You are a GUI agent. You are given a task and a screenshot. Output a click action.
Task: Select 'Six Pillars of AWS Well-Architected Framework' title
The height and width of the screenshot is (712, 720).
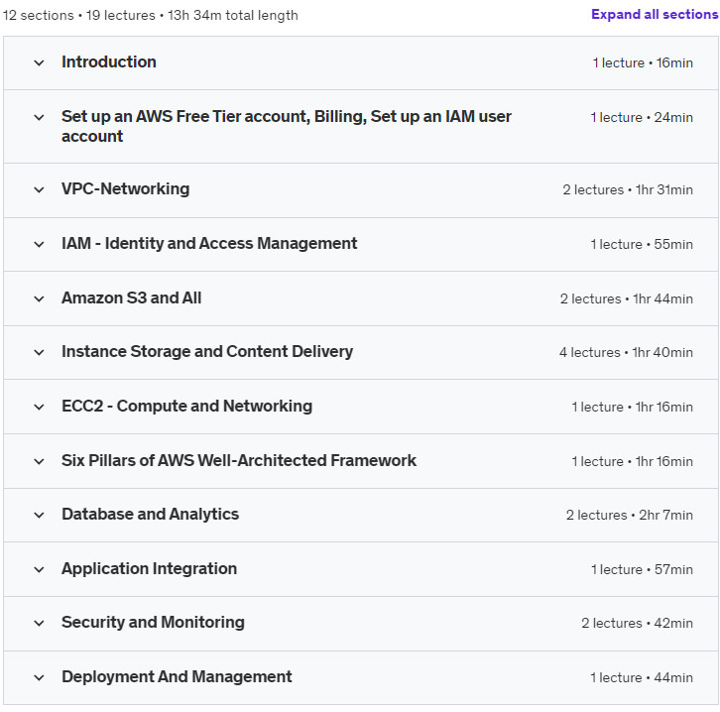[x=239, y=460]
